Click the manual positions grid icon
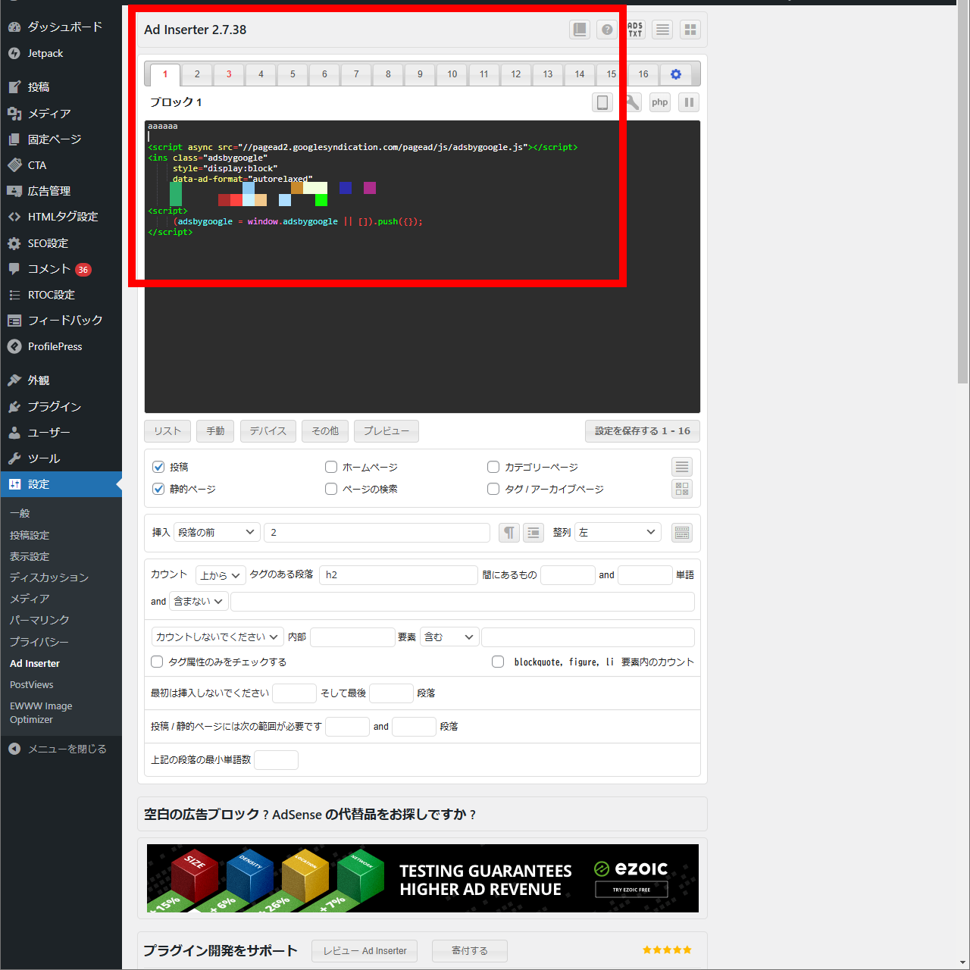The width and height of the screenshot is (970, 970). (x=682, y=489)
